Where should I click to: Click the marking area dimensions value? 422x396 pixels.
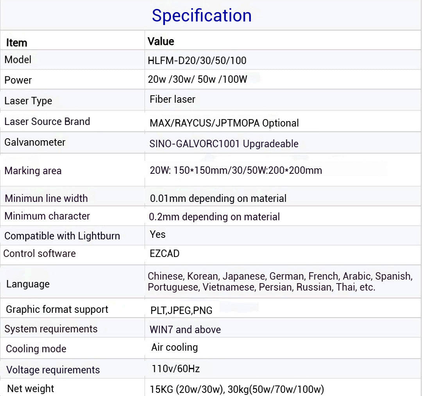point(236,170)
